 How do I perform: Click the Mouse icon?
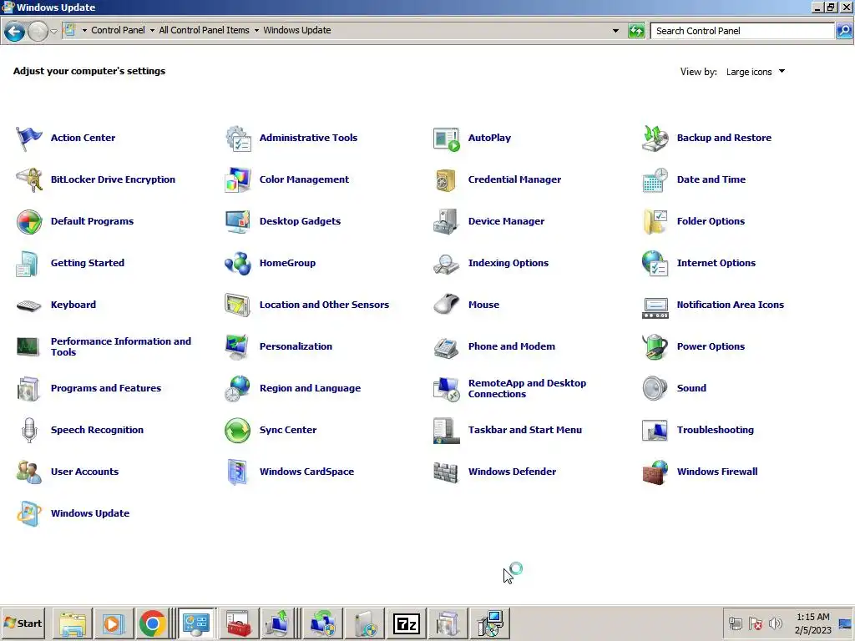point(447,305)
